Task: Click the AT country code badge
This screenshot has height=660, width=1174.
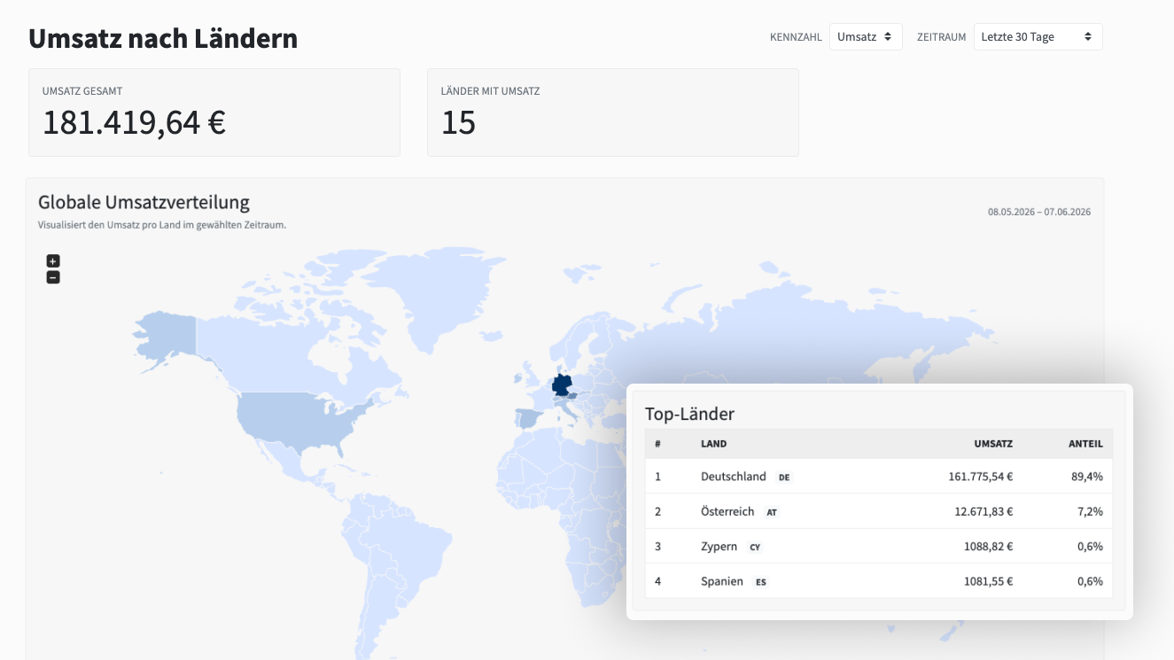Action: click(772, 512)
